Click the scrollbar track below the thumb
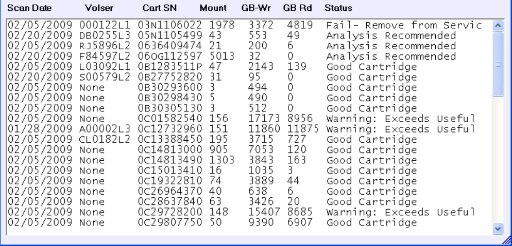 click(x=498, y=159)
